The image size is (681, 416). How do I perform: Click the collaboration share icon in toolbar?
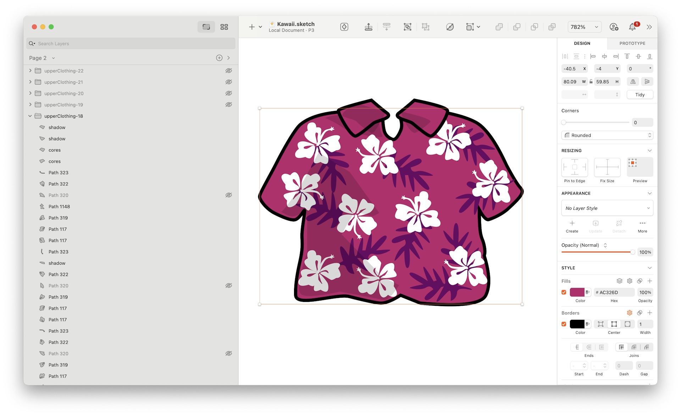[614, 27]
